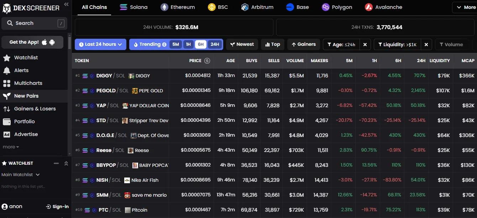Click the Ethereum diamond icon

pyautogui.click(x=164, y=7)
